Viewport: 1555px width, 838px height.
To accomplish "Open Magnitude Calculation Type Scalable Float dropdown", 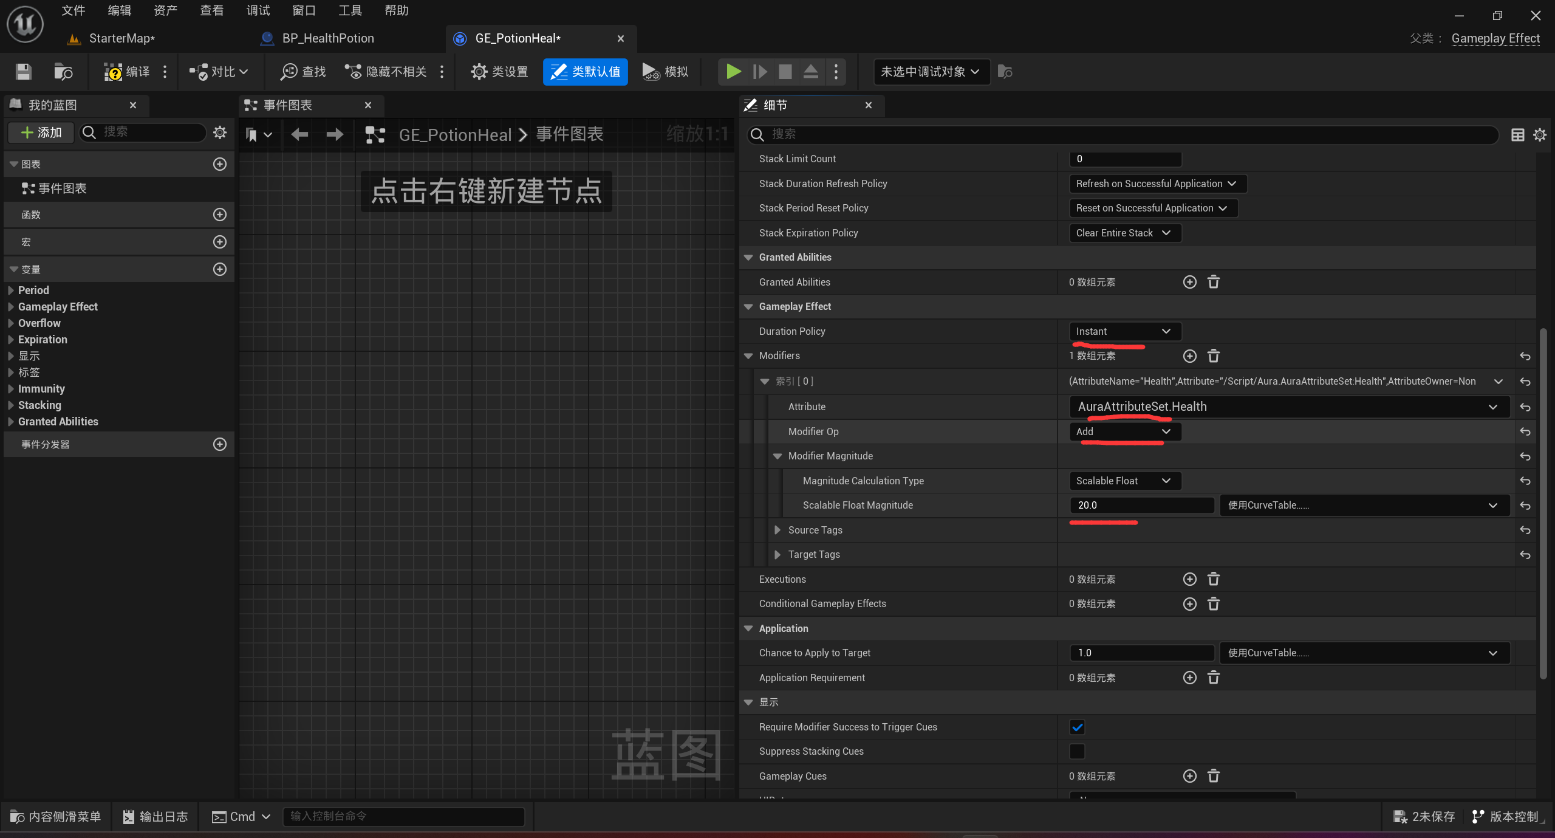I will tap(1124, 481).
